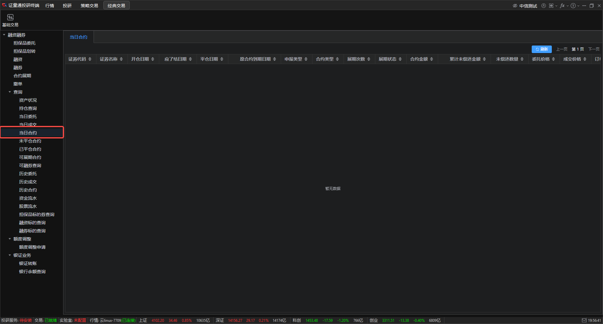
Task: Open 银证转账 in the sidebar
Action: click(x=28, y=263)
